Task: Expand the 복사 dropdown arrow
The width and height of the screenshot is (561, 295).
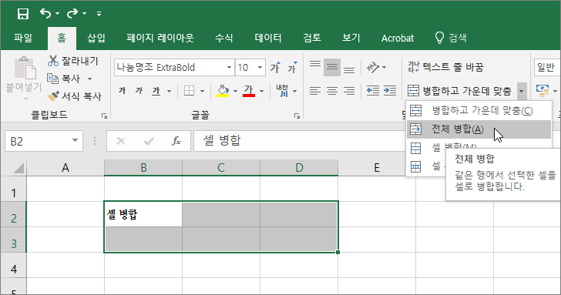Action: pos(90,79)
